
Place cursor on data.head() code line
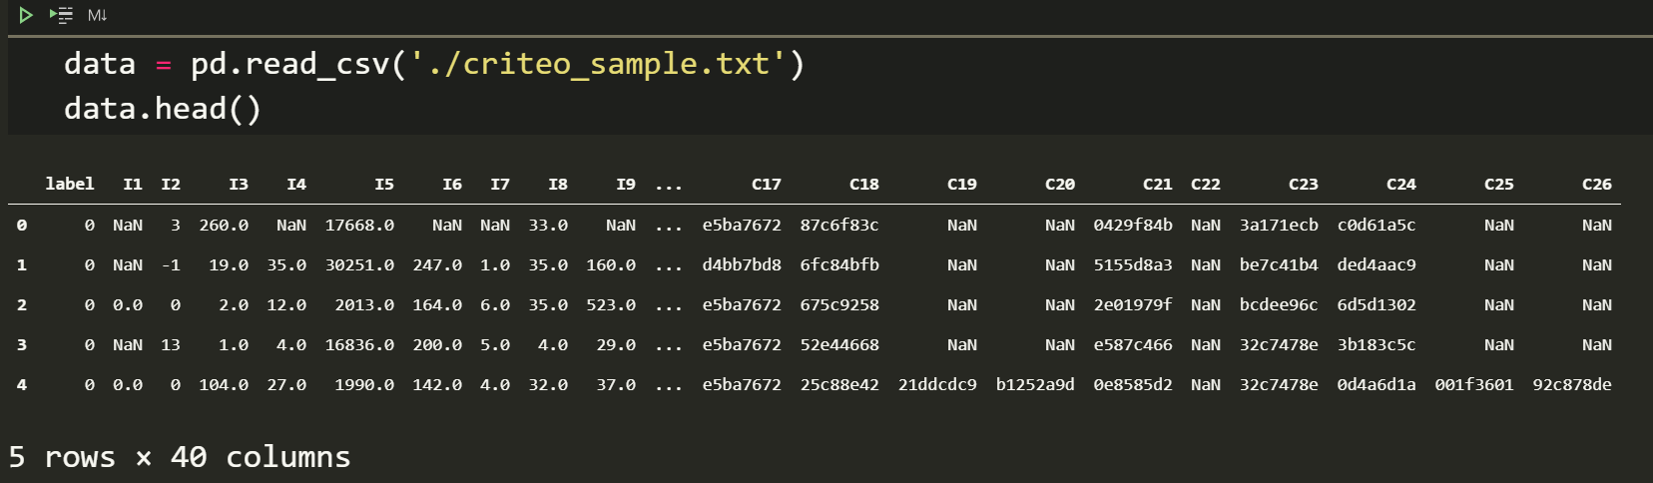(163, 108)
